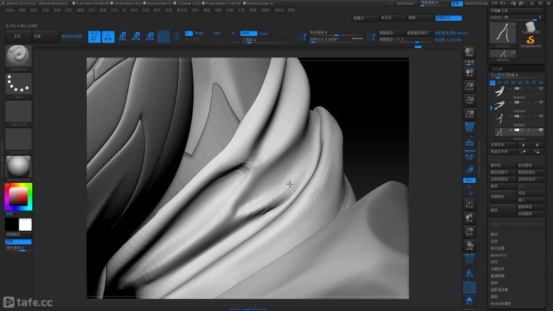
Task: Open the Texture Off selector
Action: pos(18,141)
